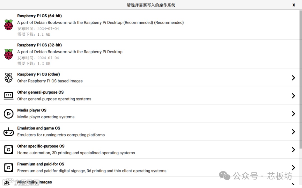Click the outlined raspberry icon for Raspberry Pi OS (other)
The height and width of the screenshot is (188, 302).
[x=9, y=78]
